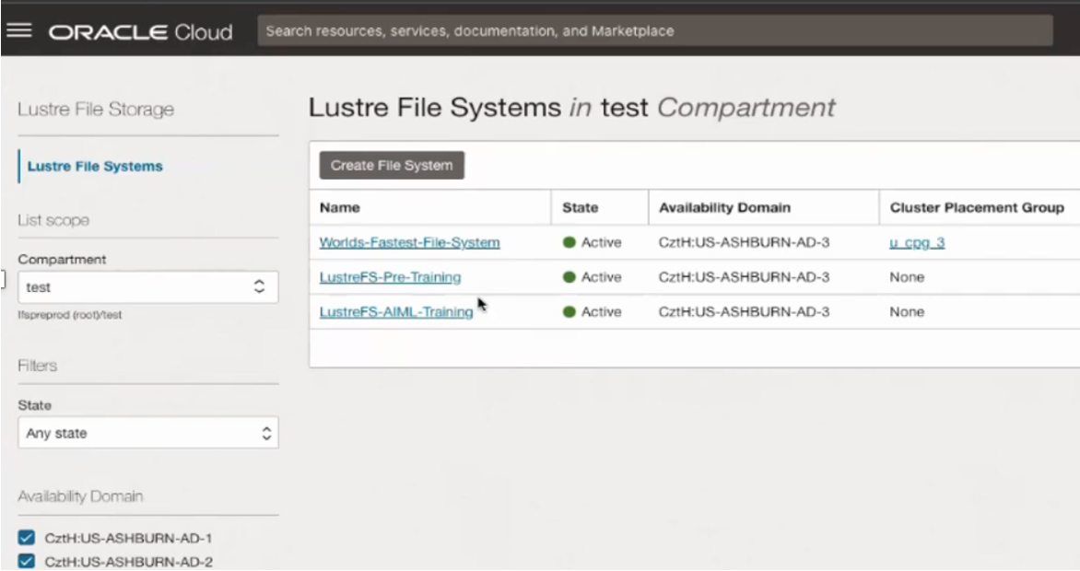Image resolution: width=1080 pixels, height=571 pixels.
Task: Open the u_cpg_3 cluster placement group
Action: 918,242
